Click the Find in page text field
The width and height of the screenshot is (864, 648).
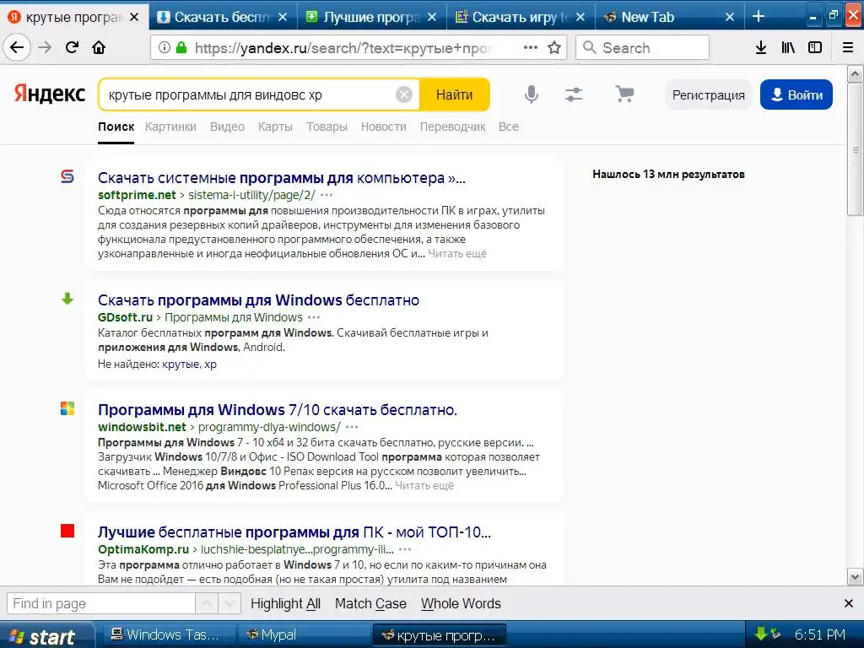tap(101, 603)
